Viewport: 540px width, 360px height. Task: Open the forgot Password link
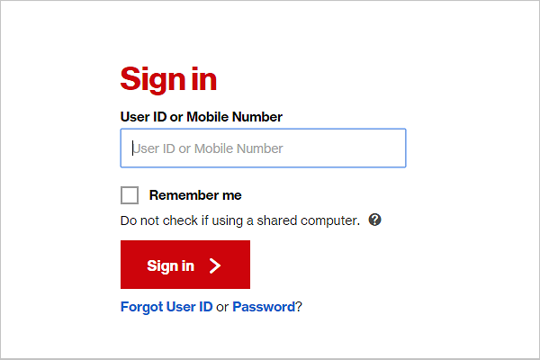(264, 307)
